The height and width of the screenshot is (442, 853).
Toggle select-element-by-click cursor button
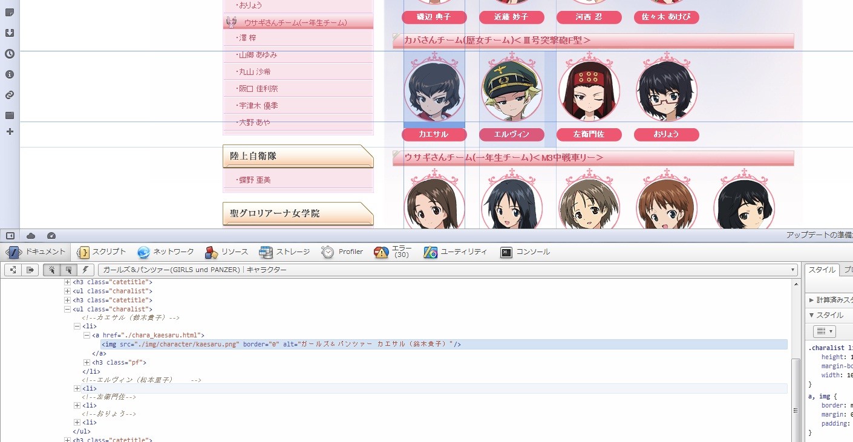point(52,270)
